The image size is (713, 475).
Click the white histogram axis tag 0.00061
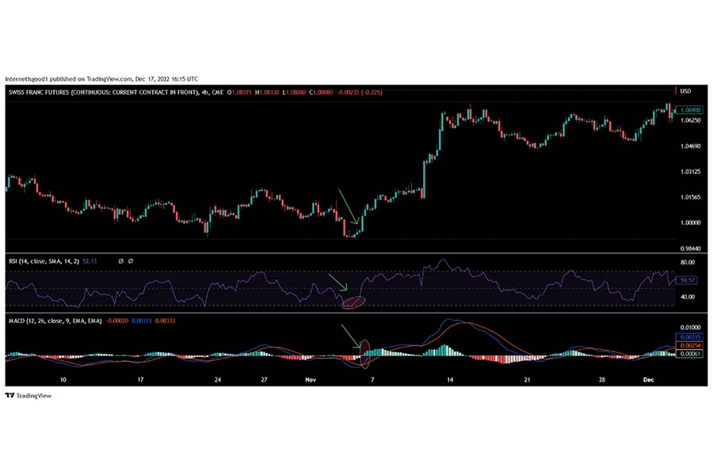(x=690, y=353)
